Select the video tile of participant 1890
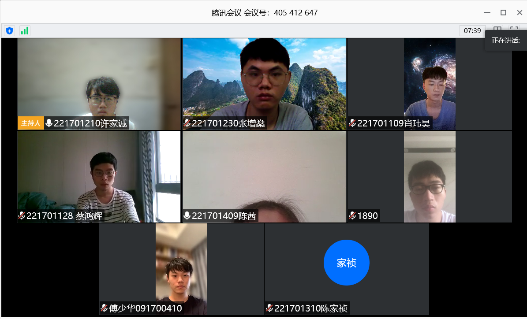 pos(430,177)
